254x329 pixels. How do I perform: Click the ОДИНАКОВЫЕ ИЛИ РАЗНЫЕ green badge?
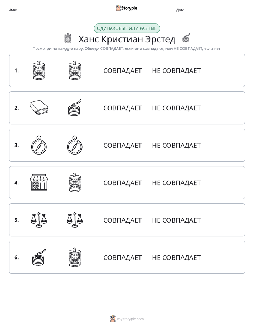tap(127, 28)
